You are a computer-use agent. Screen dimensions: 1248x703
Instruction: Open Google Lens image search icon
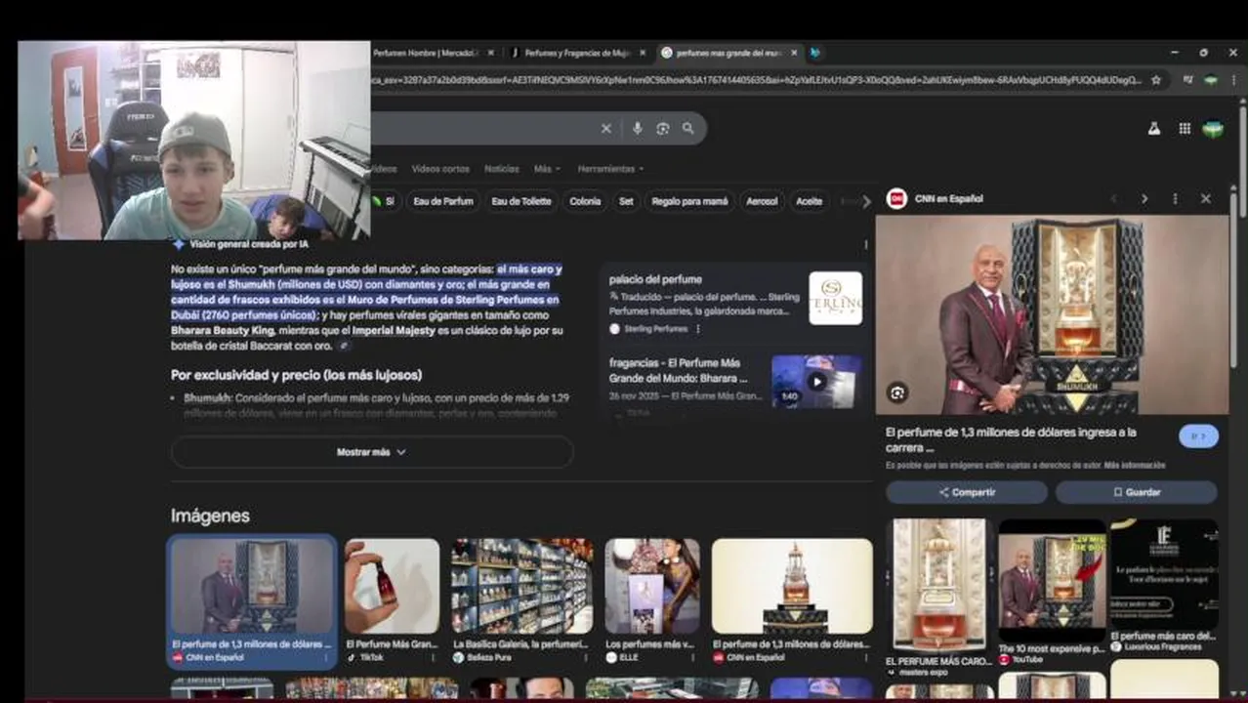(662, 128)
